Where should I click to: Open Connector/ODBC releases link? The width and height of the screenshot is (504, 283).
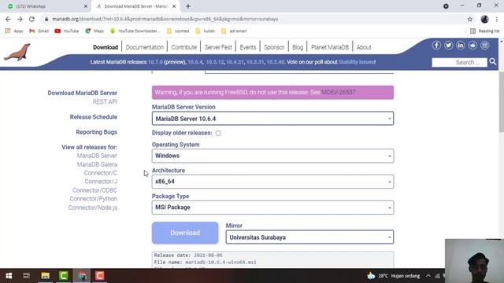pyautogui.click(x=94, y=190)
